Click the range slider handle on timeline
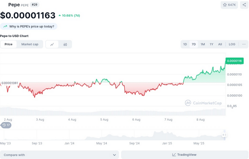249x159 pixels. [224, 135]
